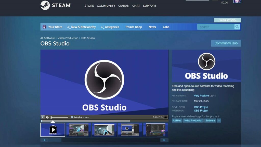Select the fourth thumbnail with OBS logo

[130, 130]
